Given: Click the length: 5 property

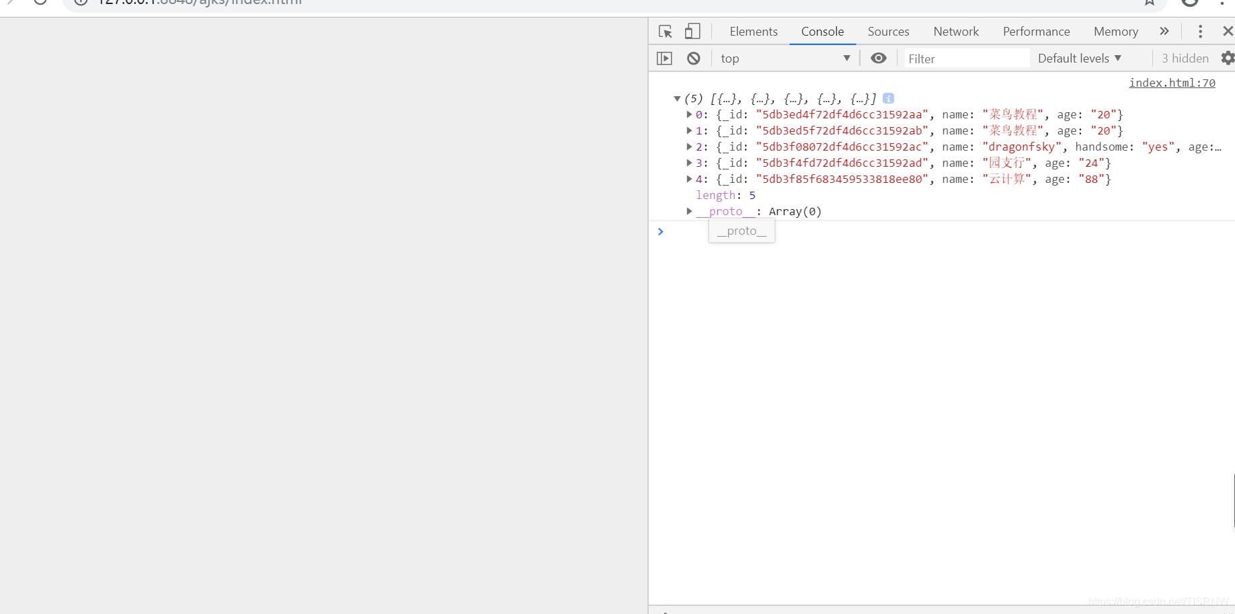Looking at the screenshot, I should pos(725,195).
